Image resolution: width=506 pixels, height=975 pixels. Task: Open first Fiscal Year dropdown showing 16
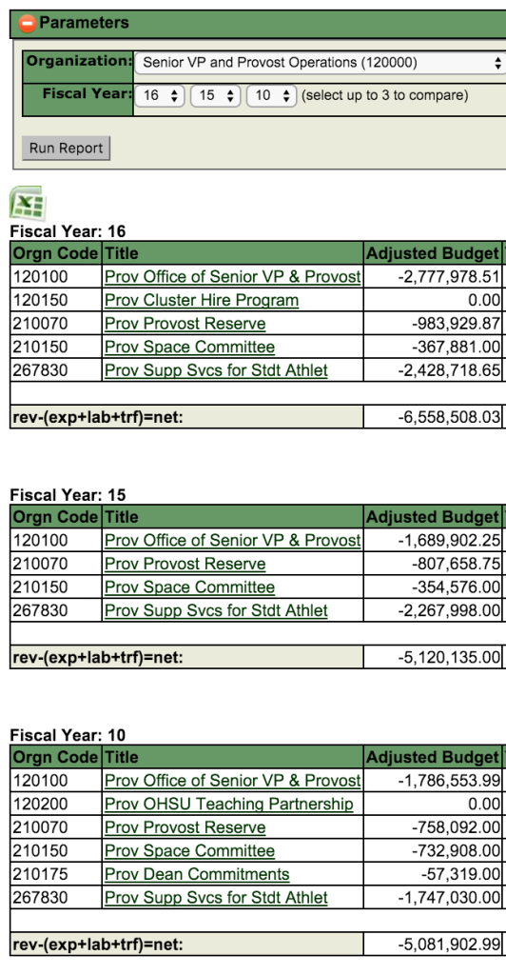(160, 96)
